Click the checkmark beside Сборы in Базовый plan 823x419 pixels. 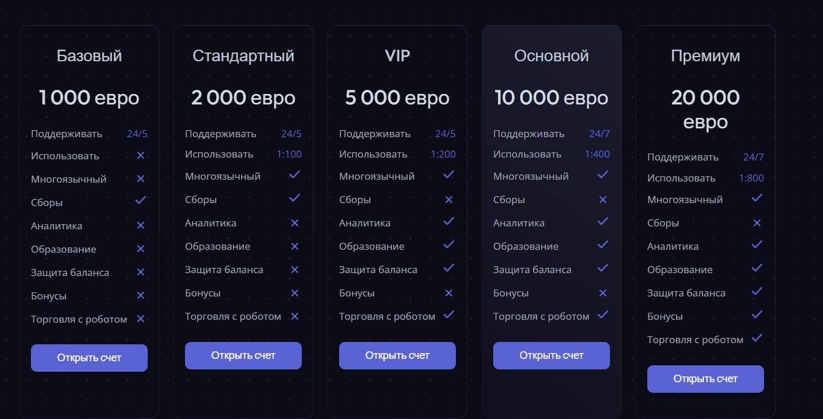[x=141, y=200]
